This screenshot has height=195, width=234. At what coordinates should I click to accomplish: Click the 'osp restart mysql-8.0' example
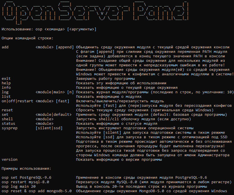tap(25, 182)
